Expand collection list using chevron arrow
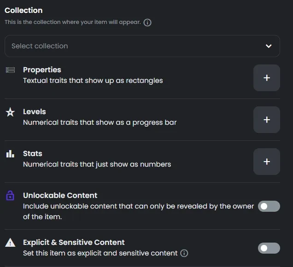293x267 pixels. 269,46
